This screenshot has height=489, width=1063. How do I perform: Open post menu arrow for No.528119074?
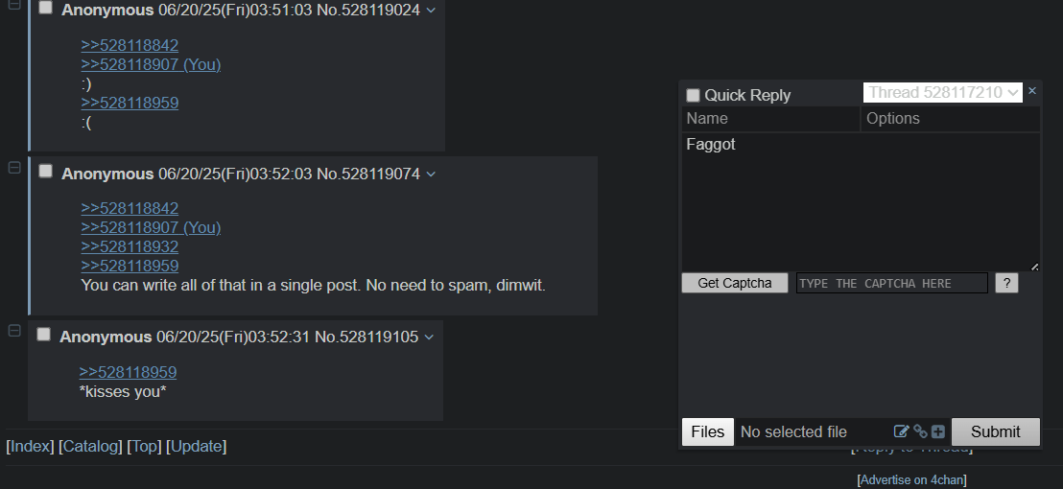click(x=431, y=175)
